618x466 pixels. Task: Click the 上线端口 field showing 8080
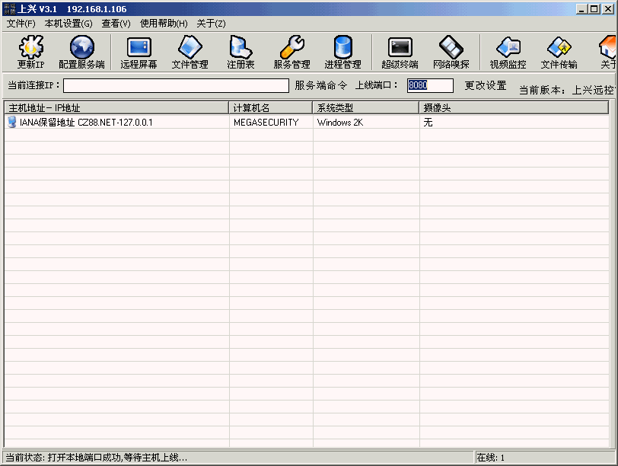430,86
